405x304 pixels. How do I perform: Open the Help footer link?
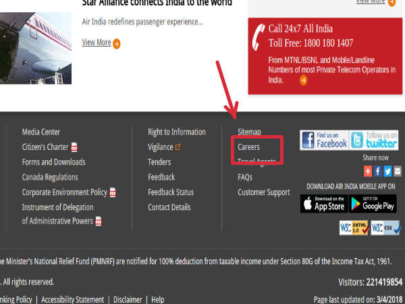tap(158, 300)
